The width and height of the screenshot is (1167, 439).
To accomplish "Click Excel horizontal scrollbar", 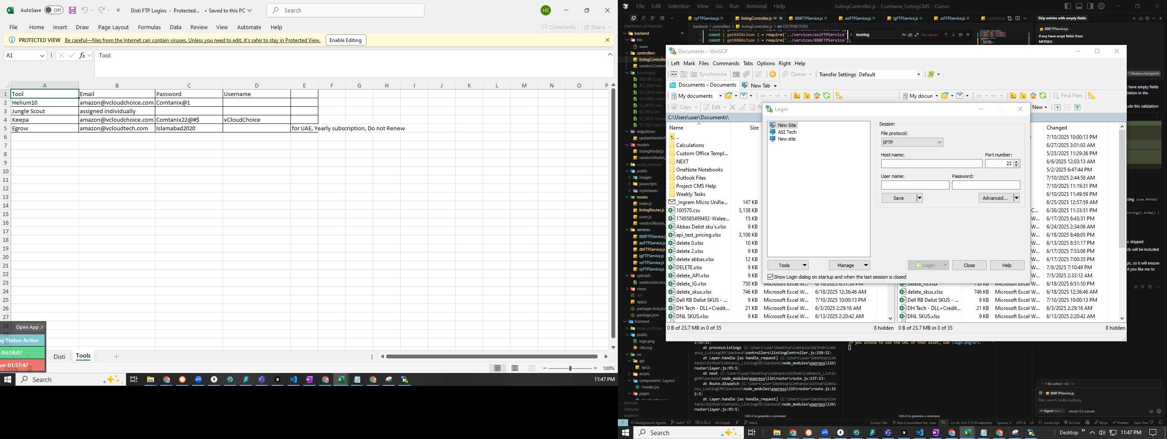I will 492,357.
